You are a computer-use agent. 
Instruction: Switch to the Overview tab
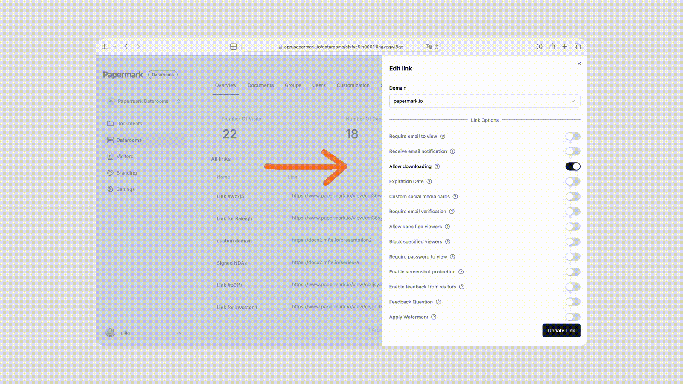click(x=226, y=85)
